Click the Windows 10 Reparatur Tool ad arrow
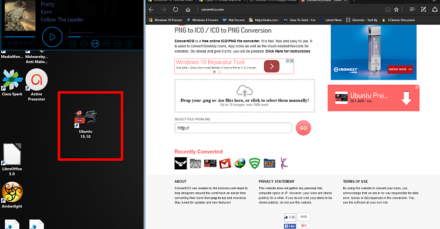Viewport: 440px width, 229px height. [272, 67]
